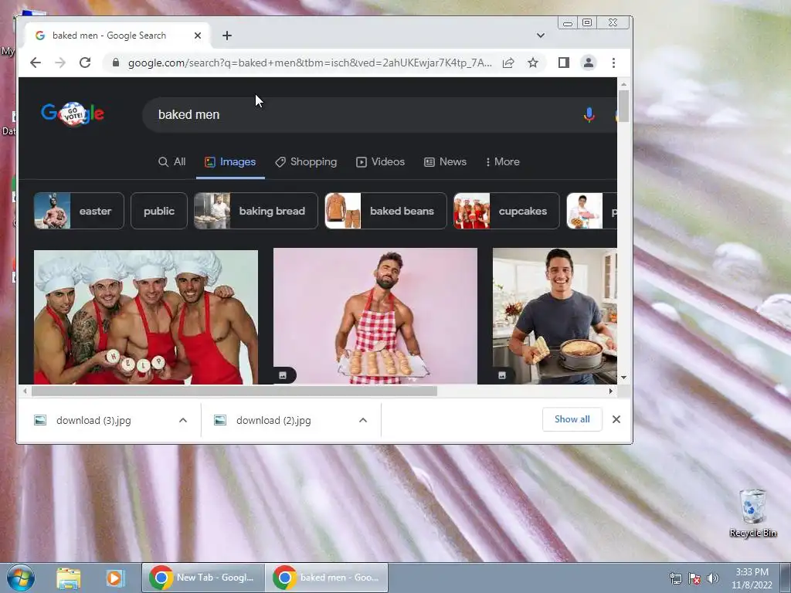Click the vertical scrollbar down arrow
Viewport: 791px width, 593px height.
[x=624, y=377]
